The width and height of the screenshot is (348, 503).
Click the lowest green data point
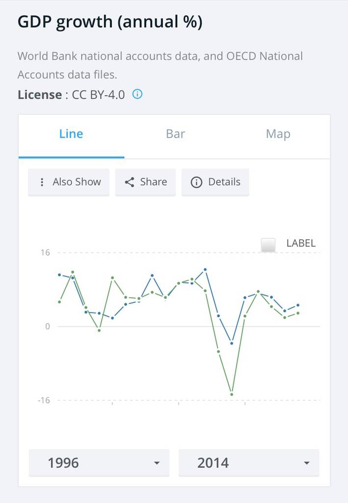coord(232,394)
